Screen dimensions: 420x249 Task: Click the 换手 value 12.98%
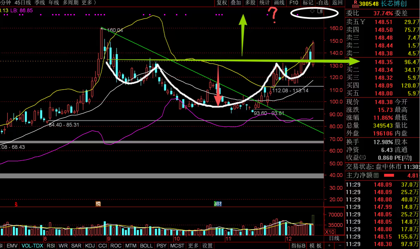(x=383, y=142)
